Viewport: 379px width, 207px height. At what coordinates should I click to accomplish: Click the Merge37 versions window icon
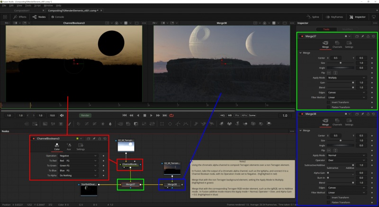tap(357, 36)
